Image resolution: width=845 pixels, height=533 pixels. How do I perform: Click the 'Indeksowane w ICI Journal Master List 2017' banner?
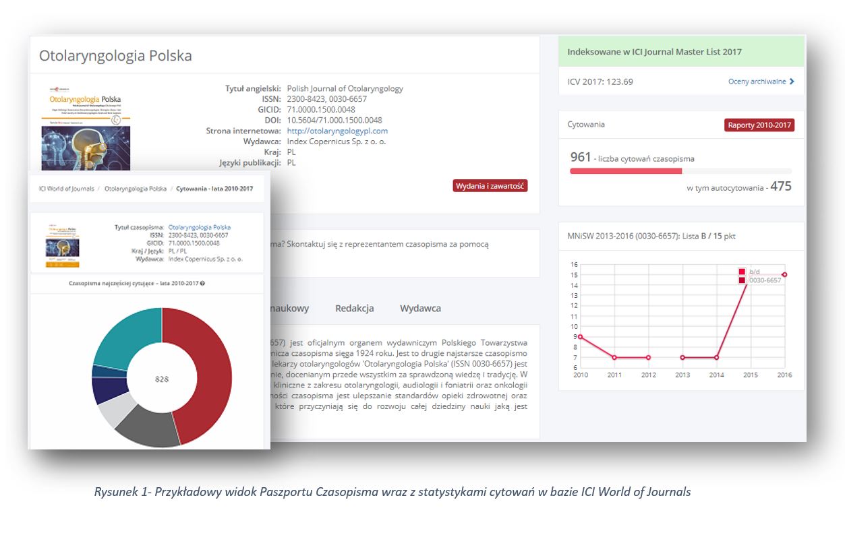pyautogui.click(x=681, y=51)
